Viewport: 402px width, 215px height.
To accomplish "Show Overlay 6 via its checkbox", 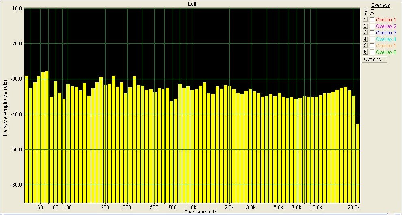I will [x=372, y=52].
